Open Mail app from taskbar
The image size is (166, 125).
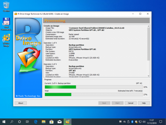59,122
